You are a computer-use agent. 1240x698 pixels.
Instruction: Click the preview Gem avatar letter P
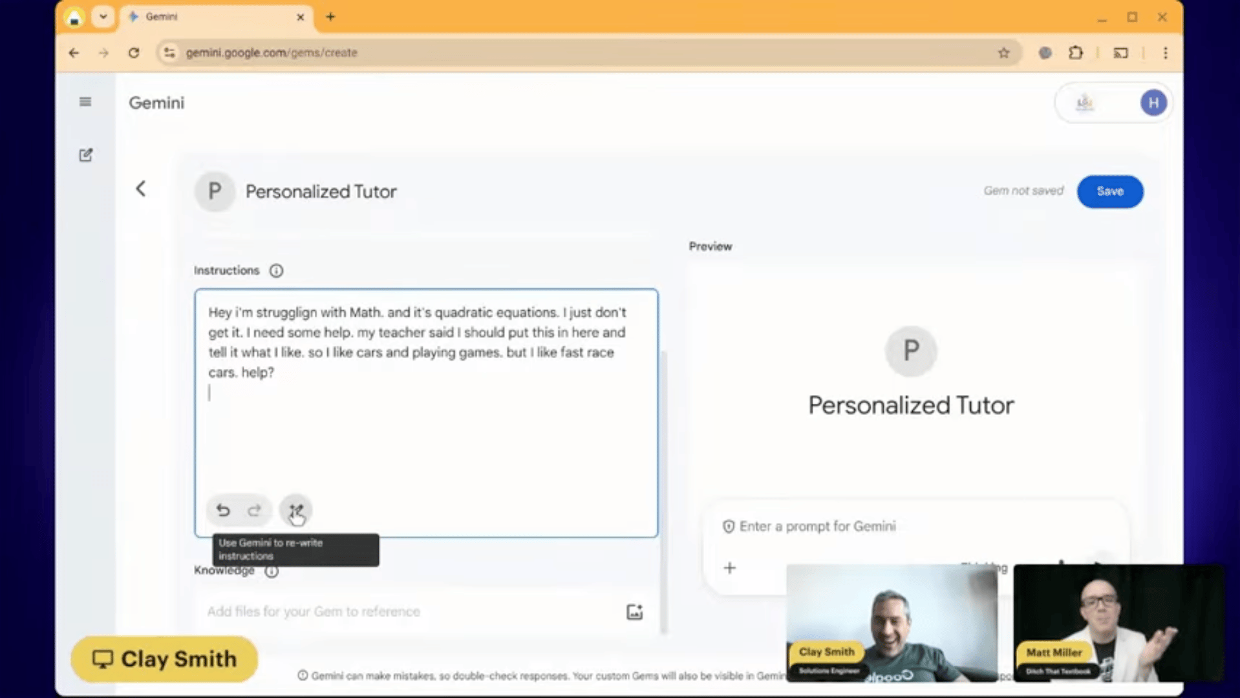click(x=911, y=351)
